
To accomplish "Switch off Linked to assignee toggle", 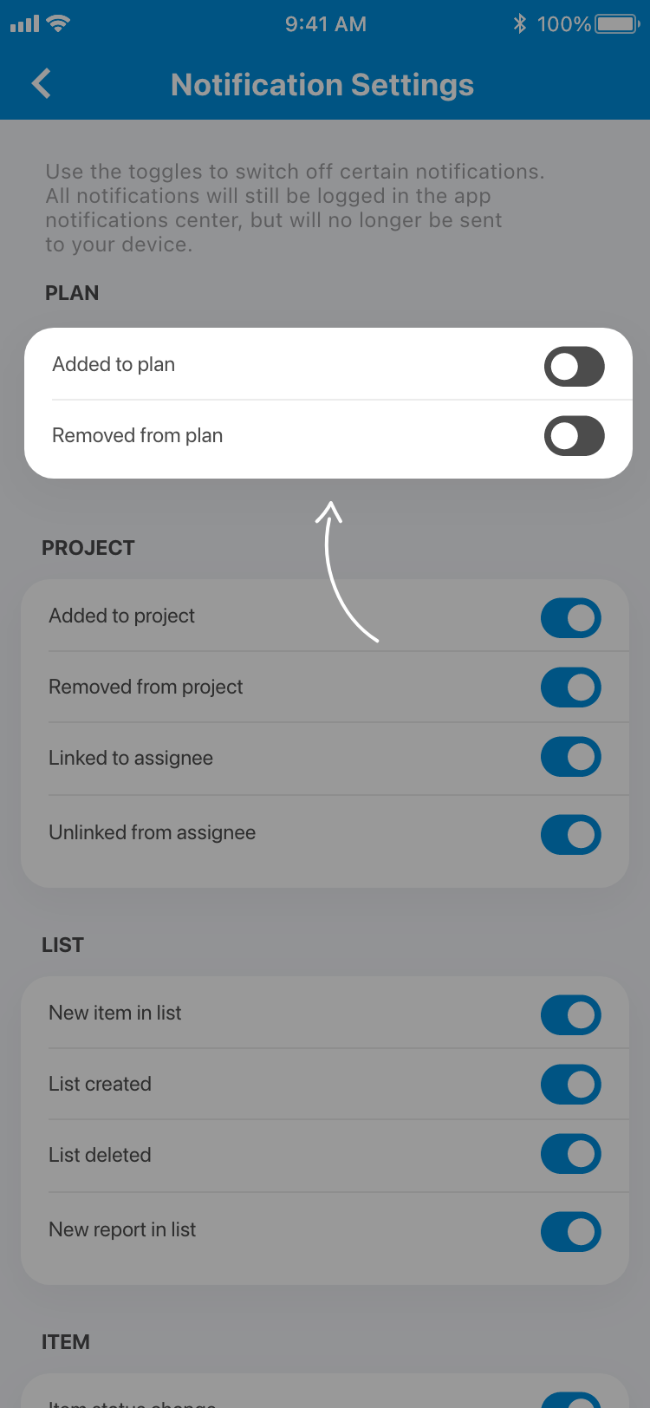I will pyautogui.click(x=570, y=757).
